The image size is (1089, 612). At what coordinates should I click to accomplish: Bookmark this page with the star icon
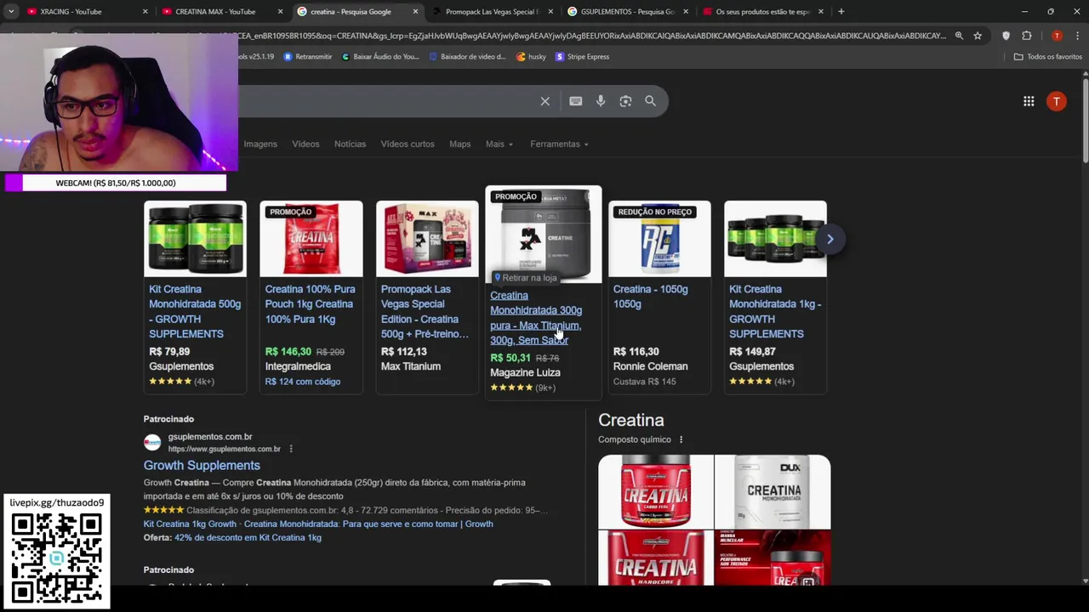[978, 36]
